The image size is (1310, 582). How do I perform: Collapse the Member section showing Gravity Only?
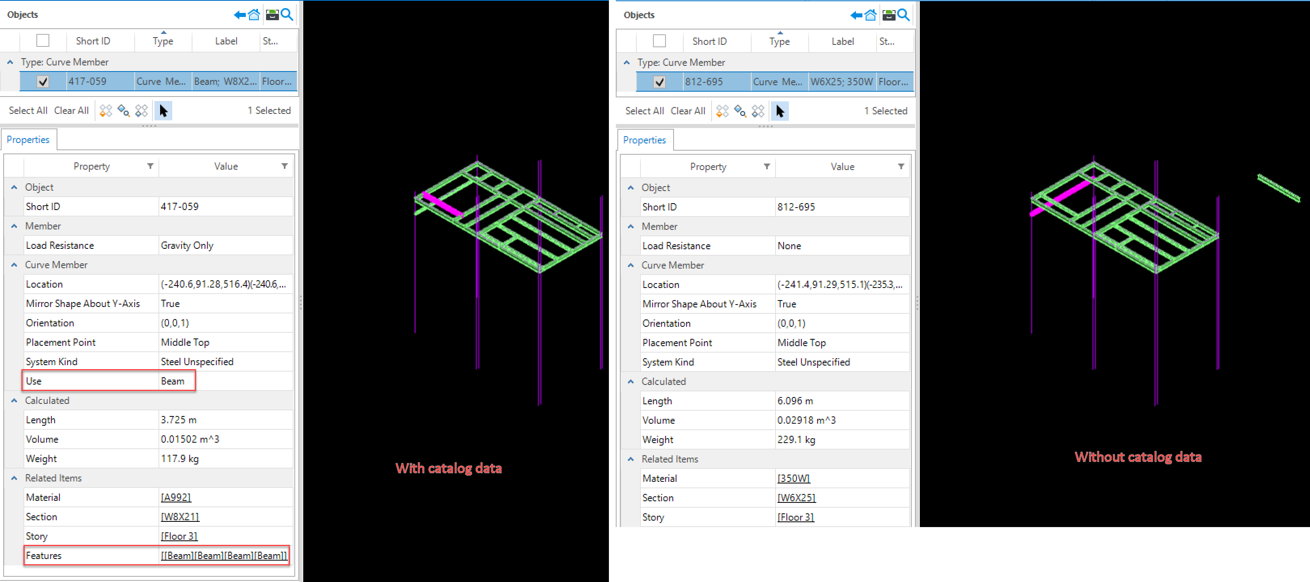tap(14, 226)
